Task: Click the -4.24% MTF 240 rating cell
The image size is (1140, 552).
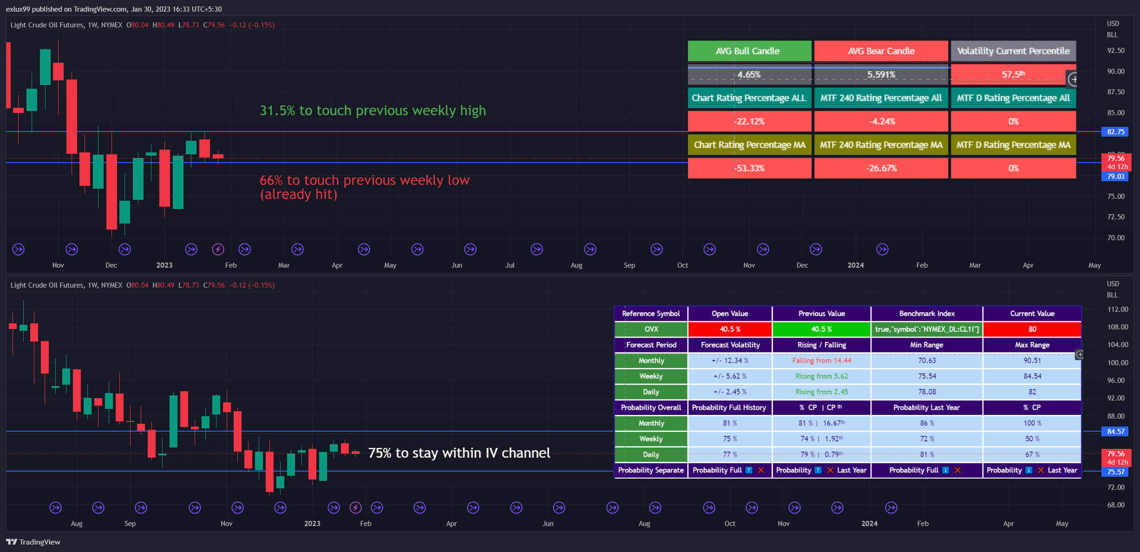Action: (x=881, y=121)
